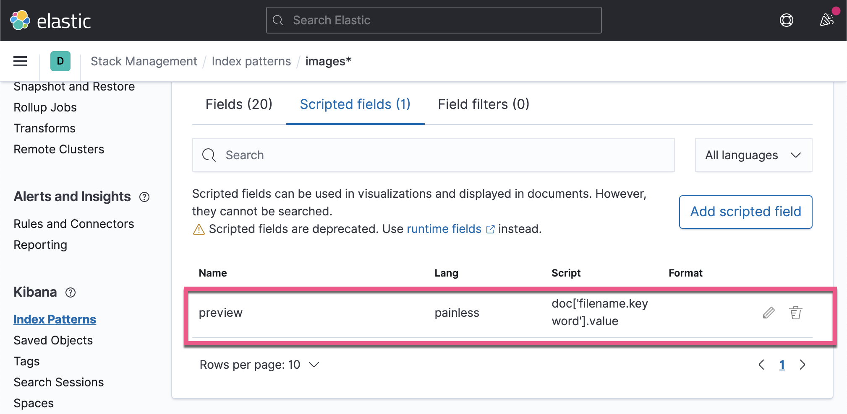
Task: Open notifications via the bell icon
Action: tap(826, 20)
